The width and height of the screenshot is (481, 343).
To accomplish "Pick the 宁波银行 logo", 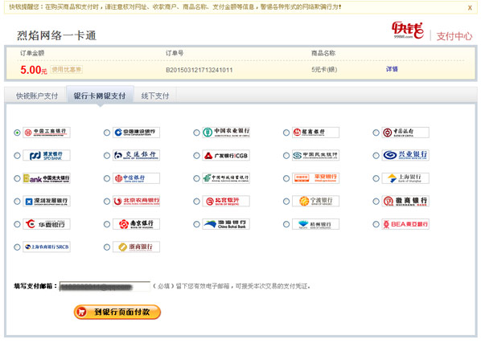I will (x=315, y=201).
